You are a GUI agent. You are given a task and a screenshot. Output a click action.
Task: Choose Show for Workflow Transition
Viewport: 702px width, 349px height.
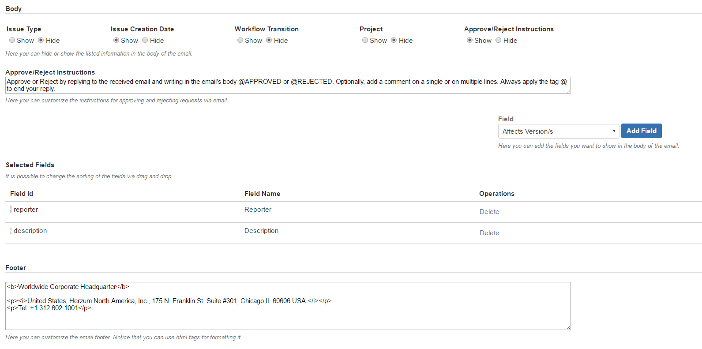tap(240, 40)
